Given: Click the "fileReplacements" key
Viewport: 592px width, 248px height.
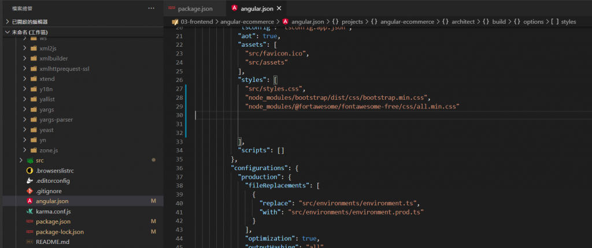Looking at the screenshot, I should coord(278,186).
